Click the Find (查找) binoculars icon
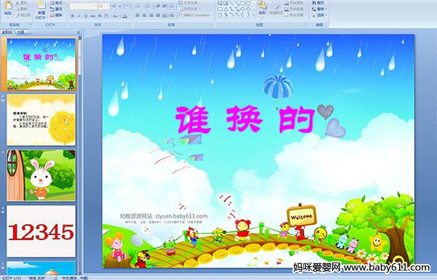 (x=314, y=3)
